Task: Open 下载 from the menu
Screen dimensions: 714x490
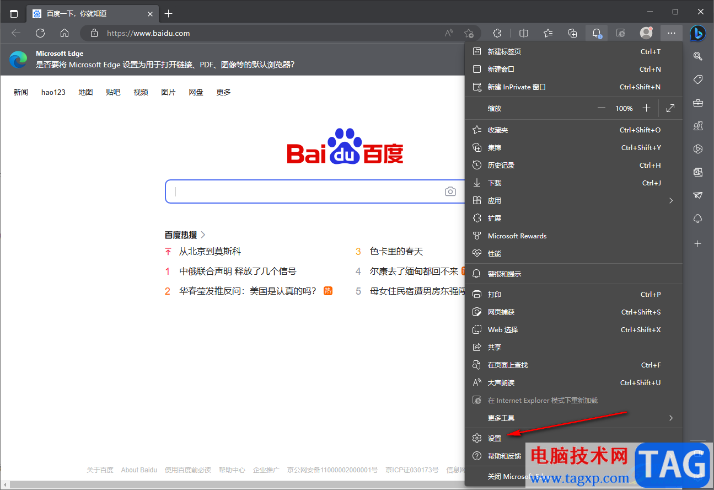Action: click(x=573, y=183)
